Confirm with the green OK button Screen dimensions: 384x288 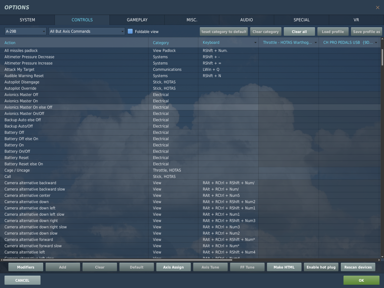point(361,280)
